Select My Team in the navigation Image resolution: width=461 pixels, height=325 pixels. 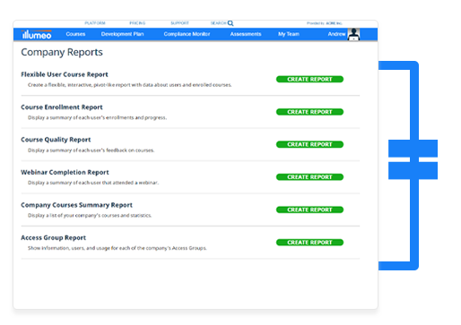[289, 34]
